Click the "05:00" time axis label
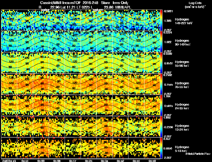The height and width of the screenshot is (162, 212). click(x=41, y=161)
